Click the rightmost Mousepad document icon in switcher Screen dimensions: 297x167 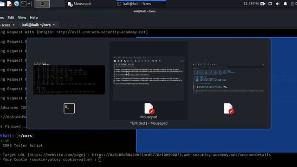[x=229, y=109]
